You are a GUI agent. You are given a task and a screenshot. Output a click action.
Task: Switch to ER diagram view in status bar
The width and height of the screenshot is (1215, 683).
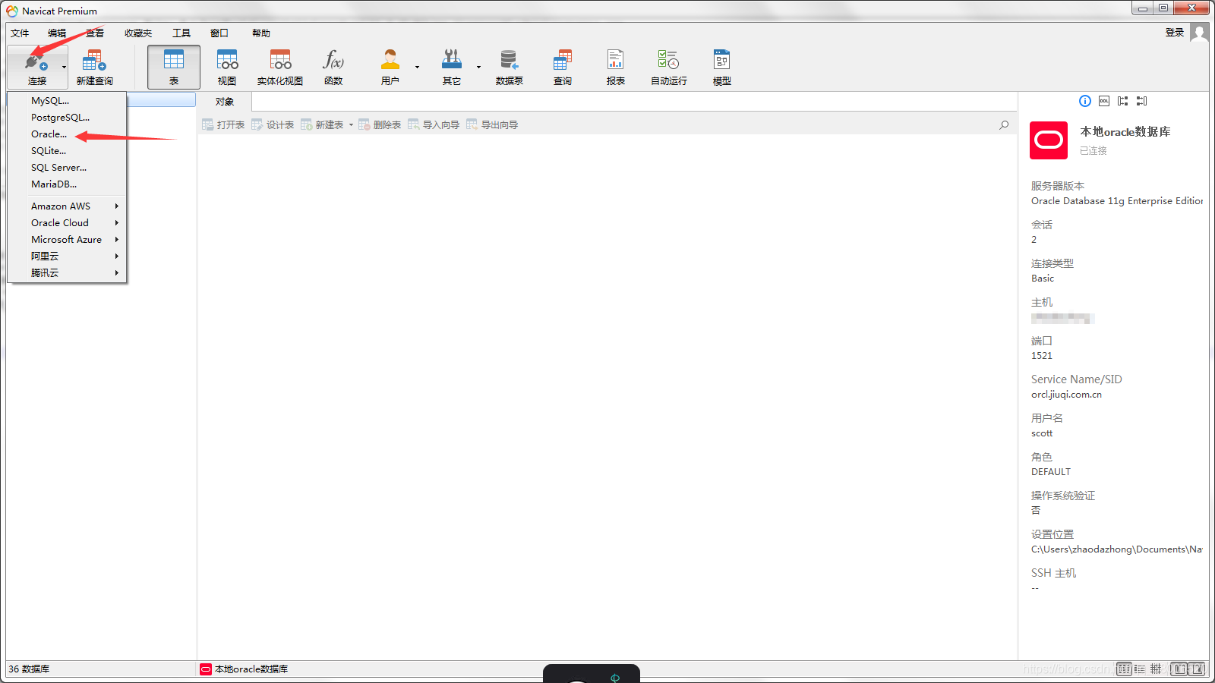point(1156,669)
